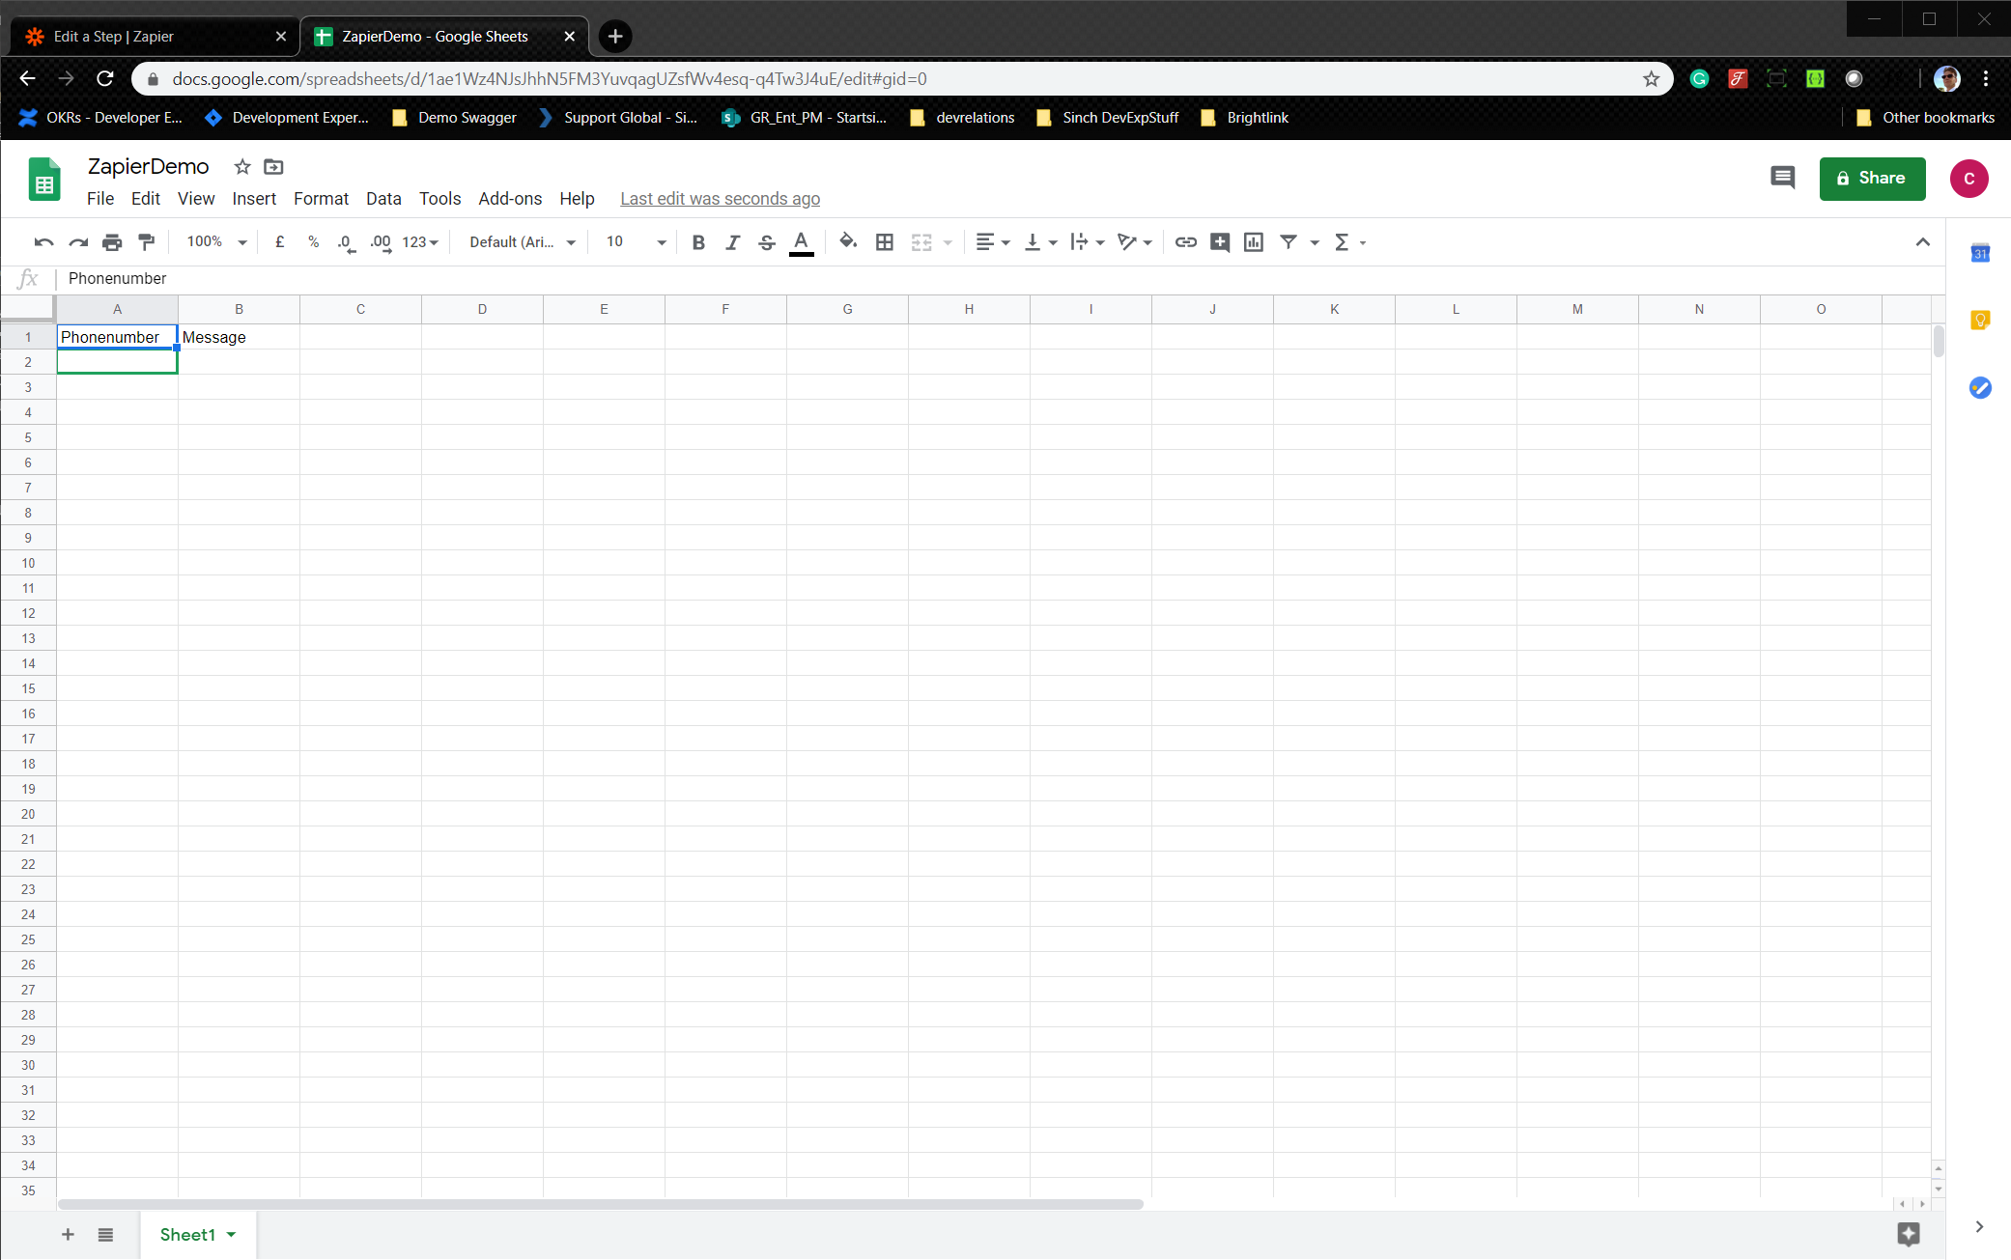Expand the merge cells options arrow
The height and width of the screenshot is (1260, 2011).
(x=948, y=242)
